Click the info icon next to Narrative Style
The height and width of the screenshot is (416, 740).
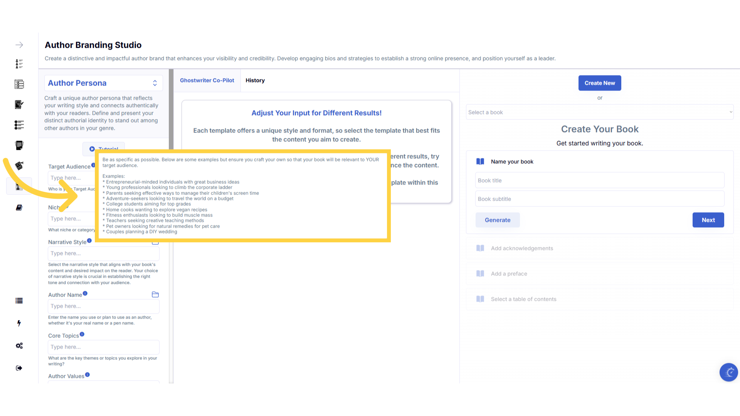[x=89, y=241]
